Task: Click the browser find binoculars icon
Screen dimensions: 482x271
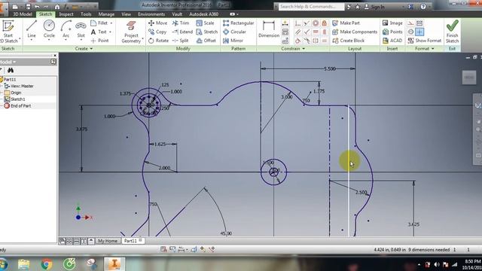Action: click(x=11, y=70)
